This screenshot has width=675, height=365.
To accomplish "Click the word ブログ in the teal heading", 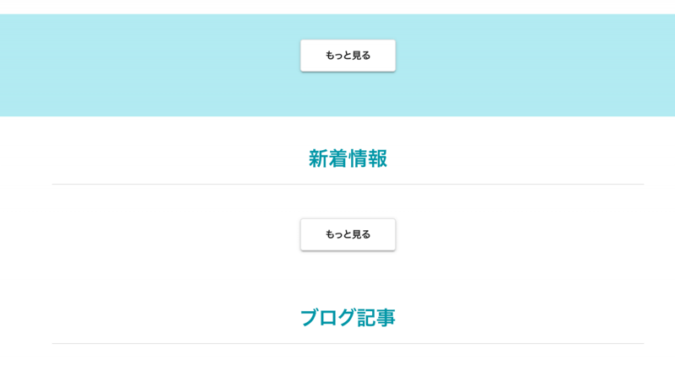I will click(328, 318).
